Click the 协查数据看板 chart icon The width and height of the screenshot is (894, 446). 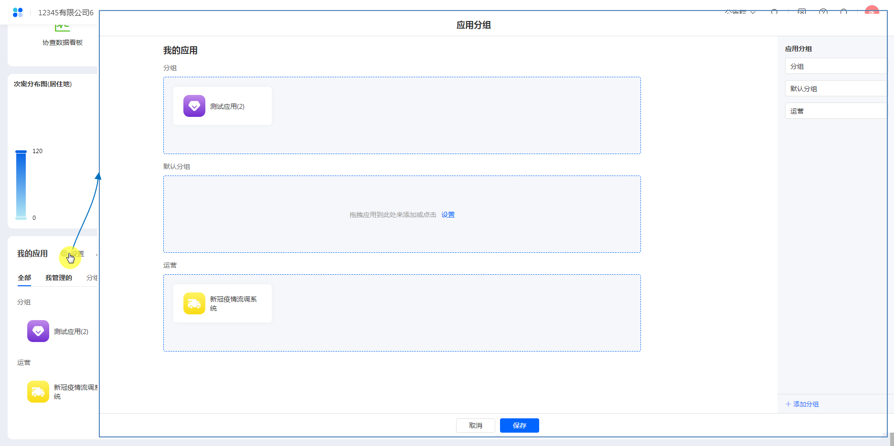(62, 28)
